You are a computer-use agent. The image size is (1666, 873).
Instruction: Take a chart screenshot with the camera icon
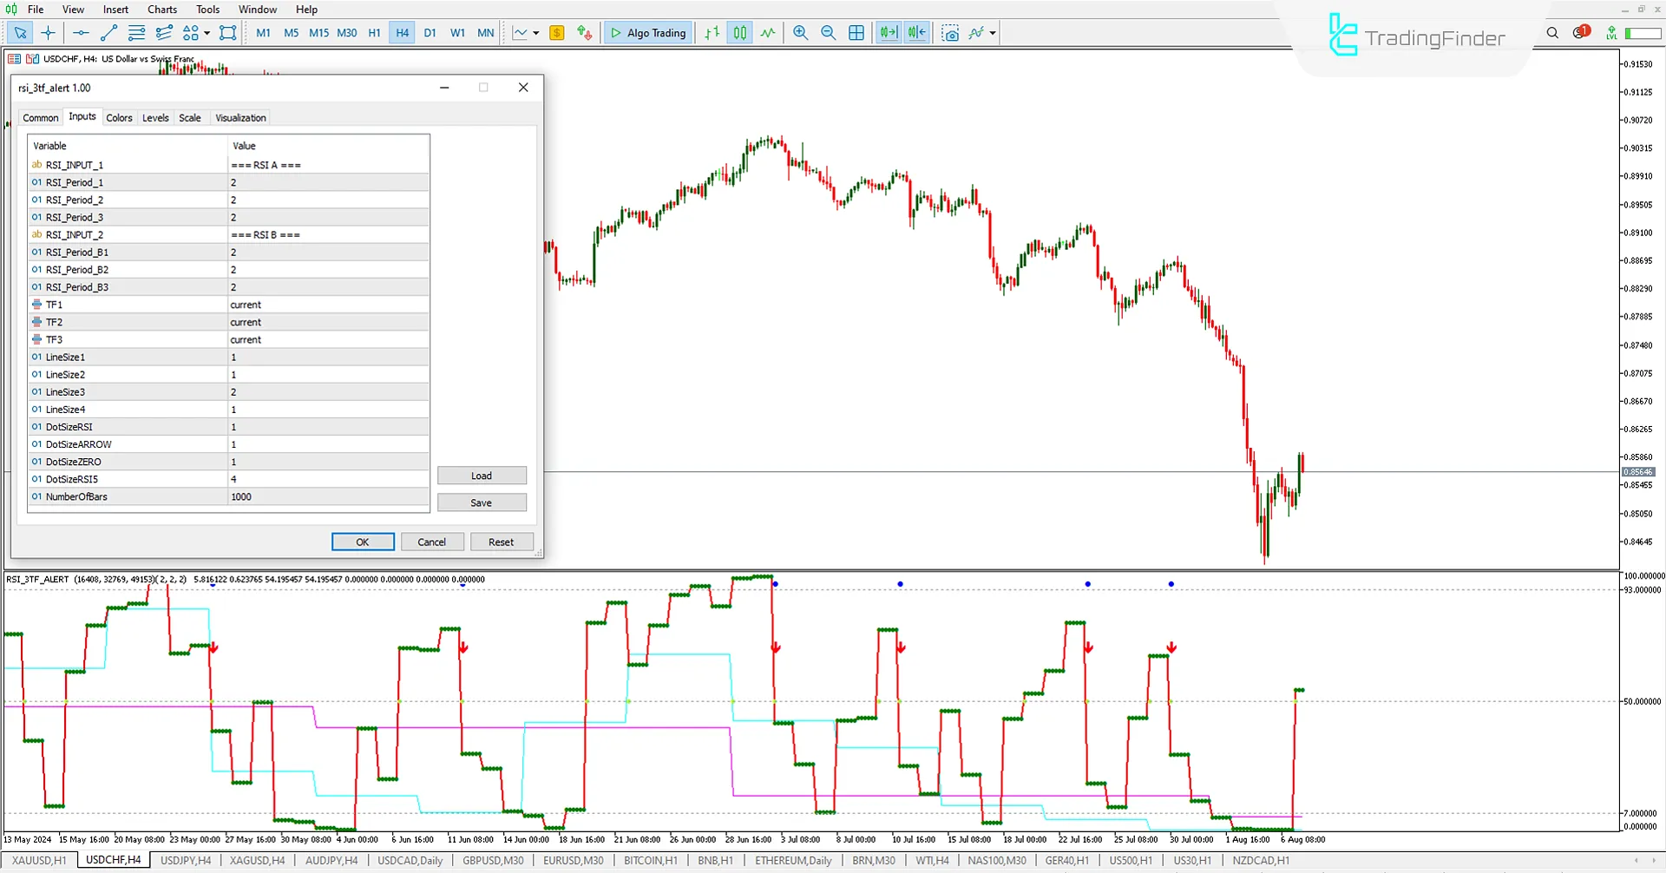coord(951,33)
